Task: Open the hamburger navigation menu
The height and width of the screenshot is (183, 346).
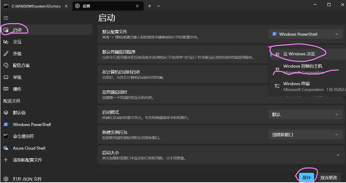Action: [x=6, y=18]
